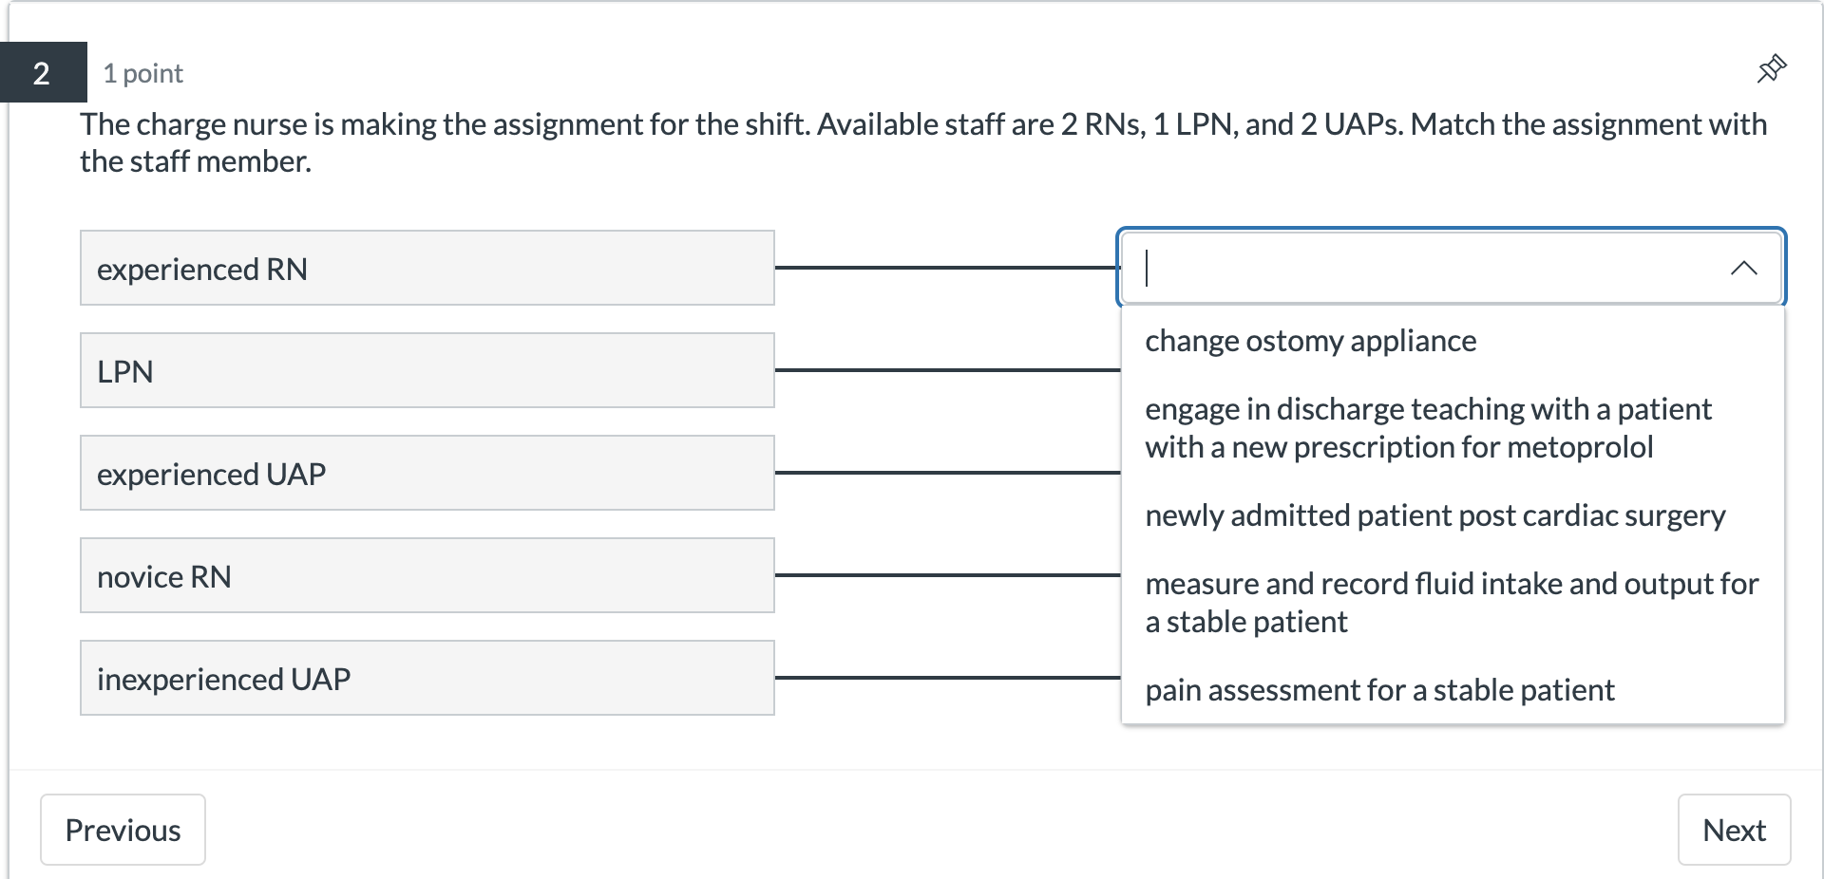Image resolution: width=1824 pixels, height=879 pixels.
Task: Select "change ostomy appliance" from the dropdown
Action: [1311, 341]
